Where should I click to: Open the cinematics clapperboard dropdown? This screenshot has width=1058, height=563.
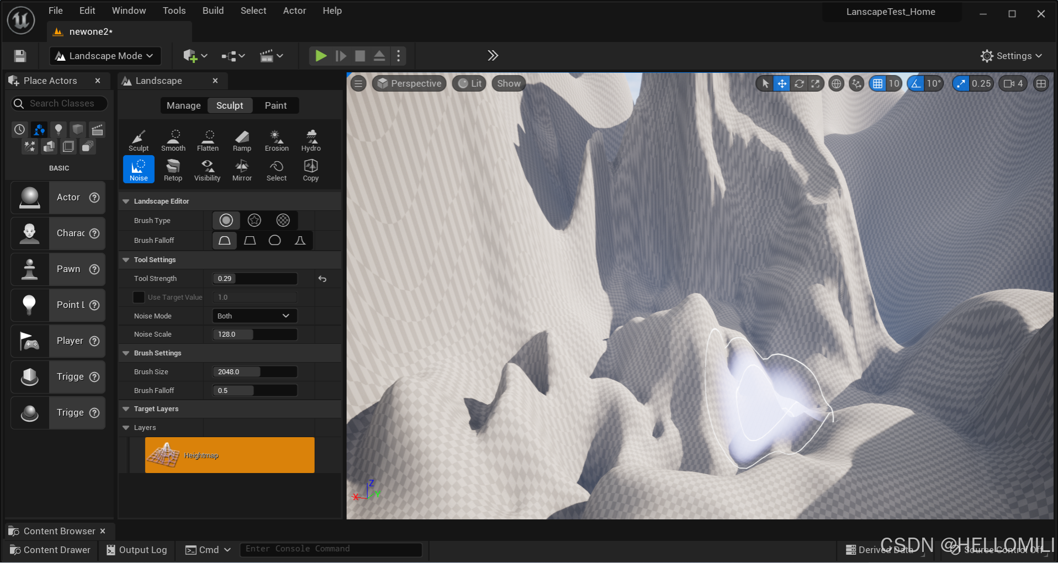click(271, 56)
